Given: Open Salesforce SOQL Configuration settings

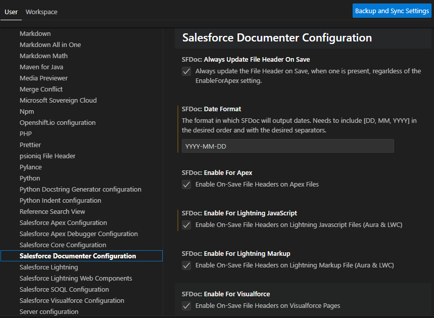Looking at the screenshot, I should 64,289.
